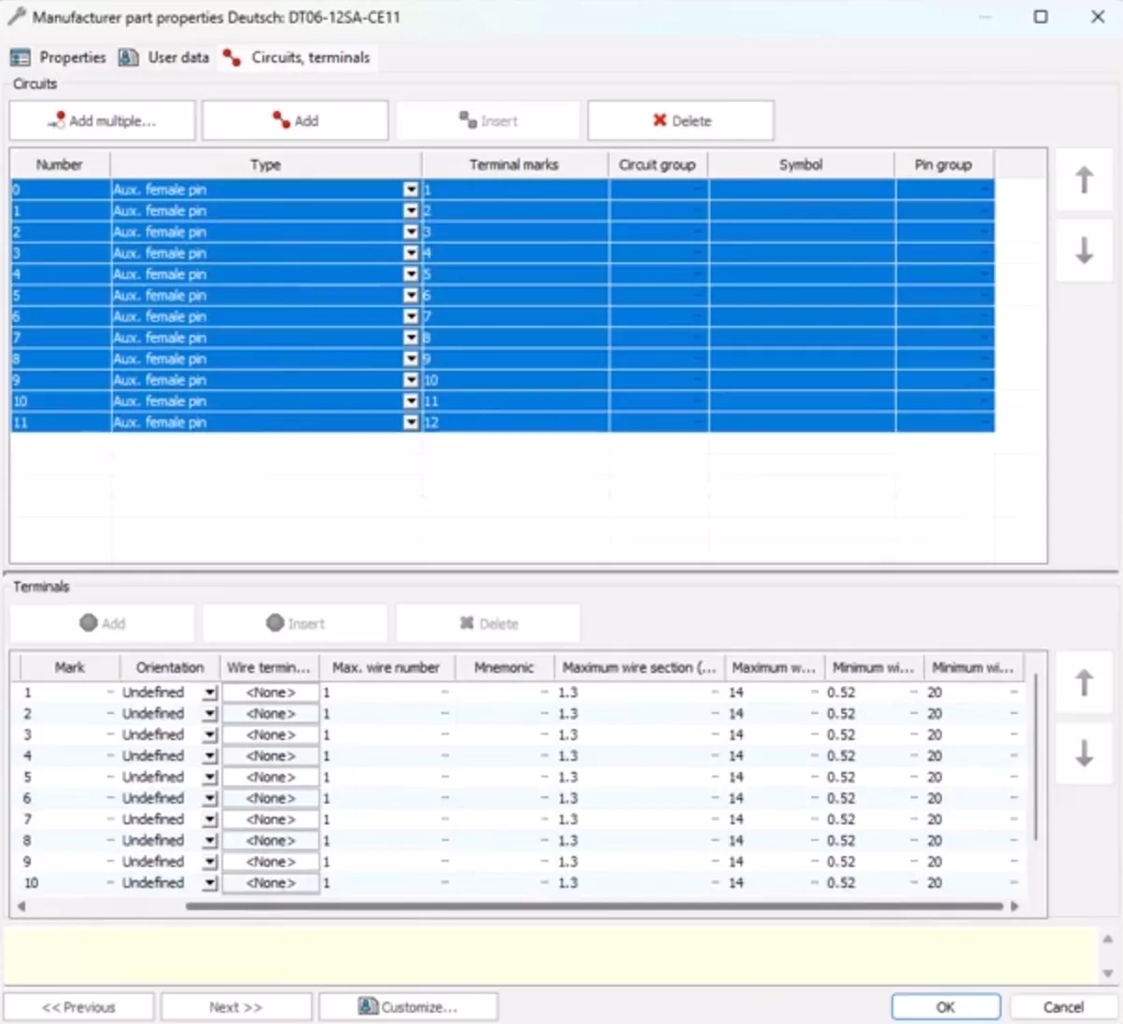Click the red Add icon above the Circuits table
The image size is (1123, 1024).
[281, 119]
